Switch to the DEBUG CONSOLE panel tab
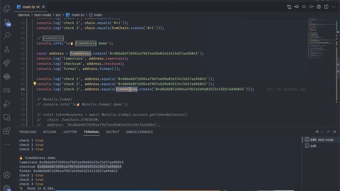The image size is (340, 191). coord(139,132)
